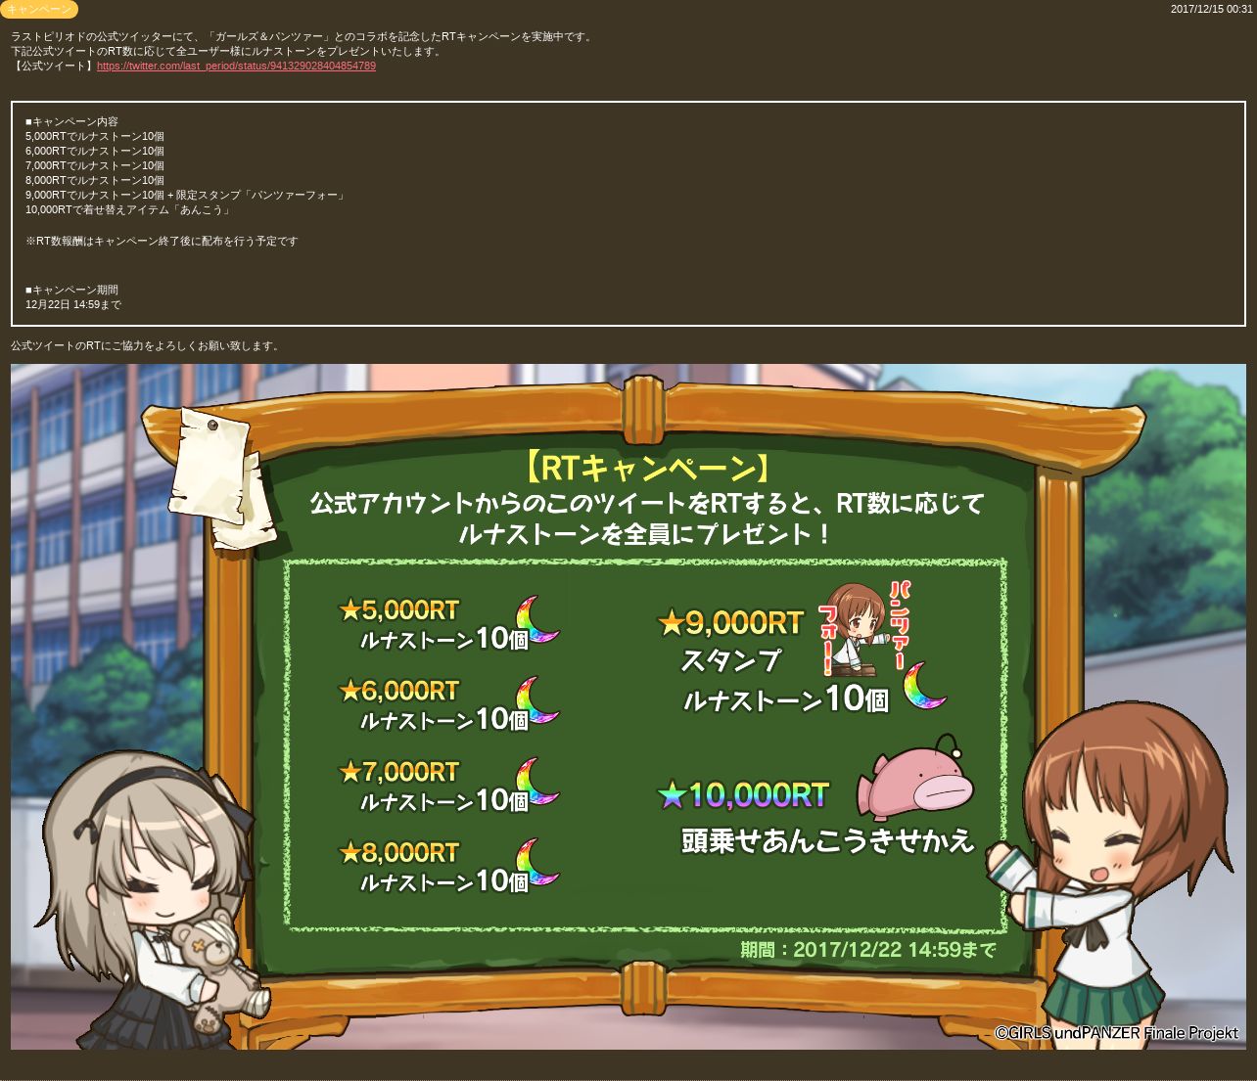Click the text 12月22日 14:59まで
The width and height of the screenshot is (1257, 1081).
[x=73, y=304]
